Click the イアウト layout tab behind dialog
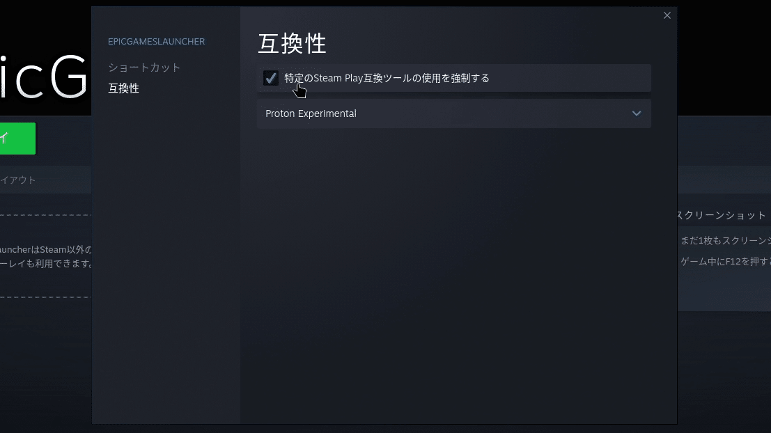Screen dimensions: 771x433 (18, 180)
